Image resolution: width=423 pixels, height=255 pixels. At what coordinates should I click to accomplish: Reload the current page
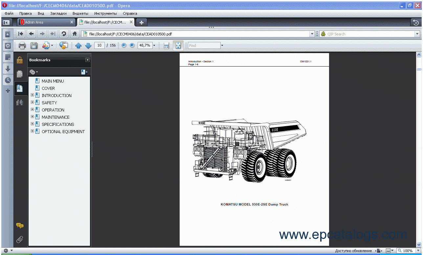[x=64, y=34]
